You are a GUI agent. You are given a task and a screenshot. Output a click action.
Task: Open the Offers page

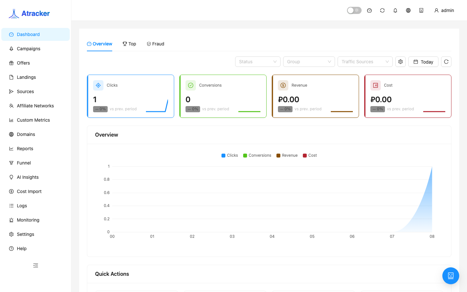tap(36, 63)
